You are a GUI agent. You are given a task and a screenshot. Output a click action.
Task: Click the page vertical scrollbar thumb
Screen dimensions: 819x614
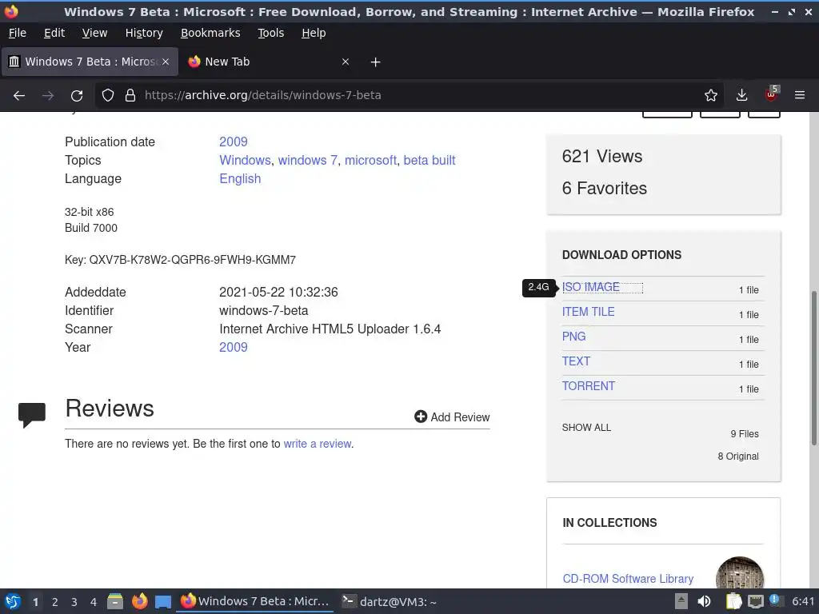[x=813, y=369]
